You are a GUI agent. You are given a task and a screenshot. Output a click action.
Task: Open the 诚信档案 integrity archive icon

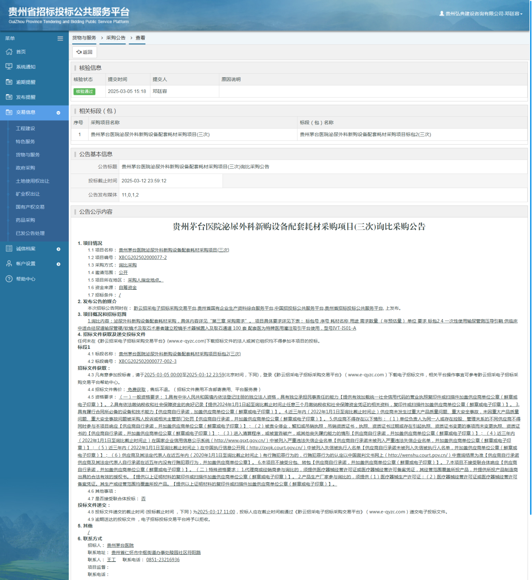click(9, 248)
